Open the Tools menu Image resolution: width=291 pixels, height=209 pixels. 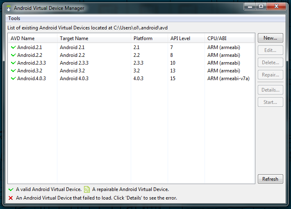(x=14, y=18)
